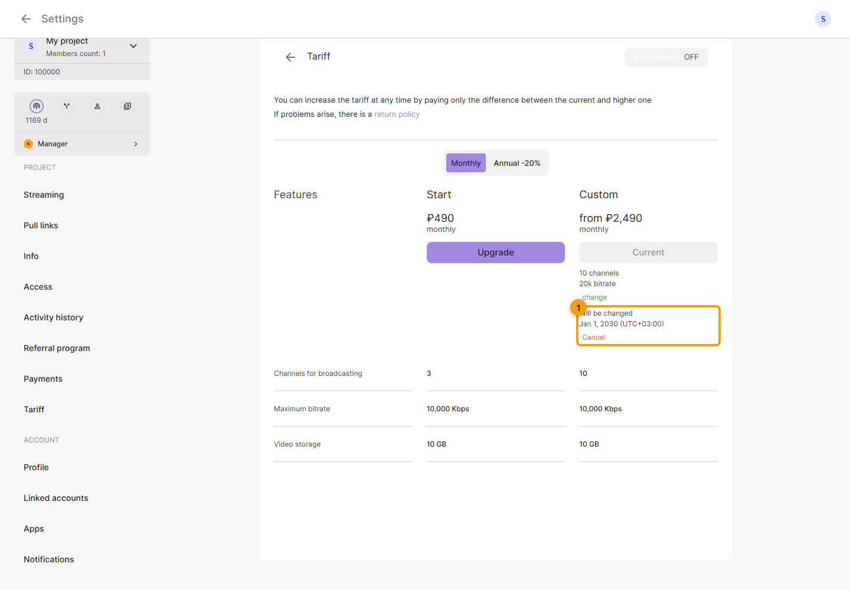Click the ID: 100000 text
The height and width of the screenshot is (590, 850).
coord(42,72)
